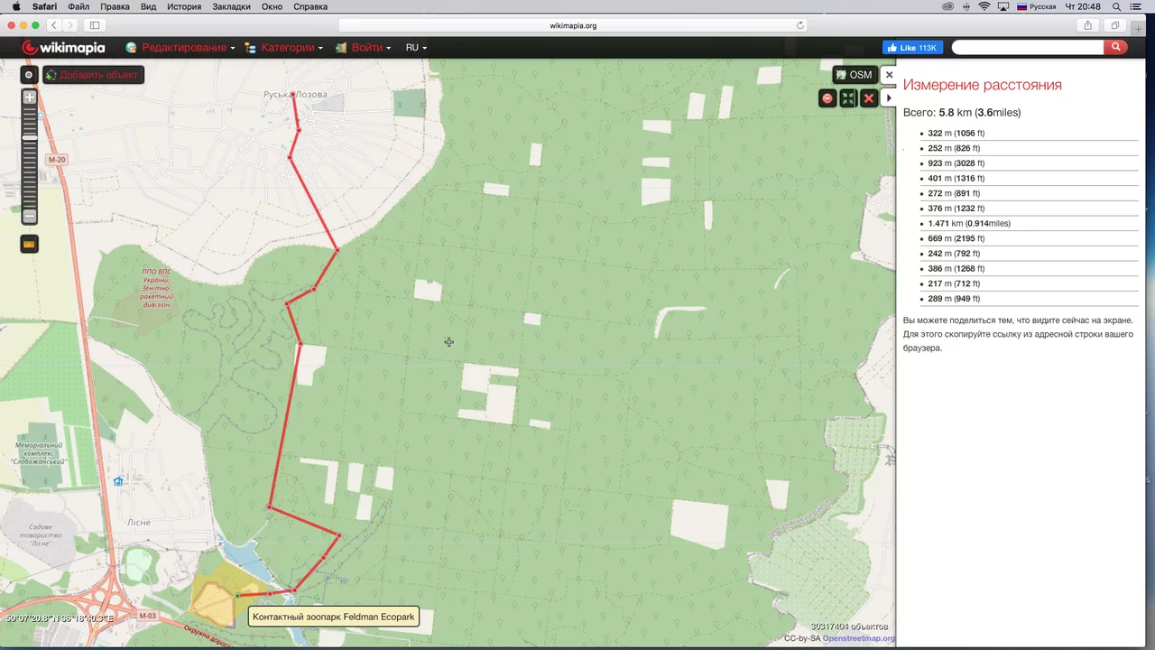
Task: Select the 923 m distance segment
Action: point(1029,163)
